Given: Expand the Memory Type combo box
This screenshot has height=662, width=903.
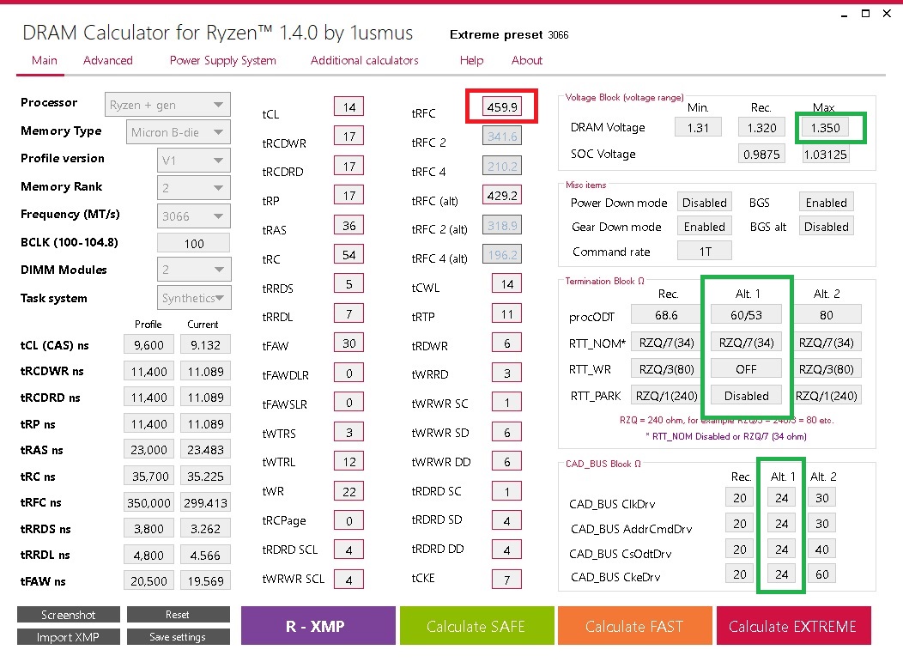Looking at the screenshot, I should (179, 132).
